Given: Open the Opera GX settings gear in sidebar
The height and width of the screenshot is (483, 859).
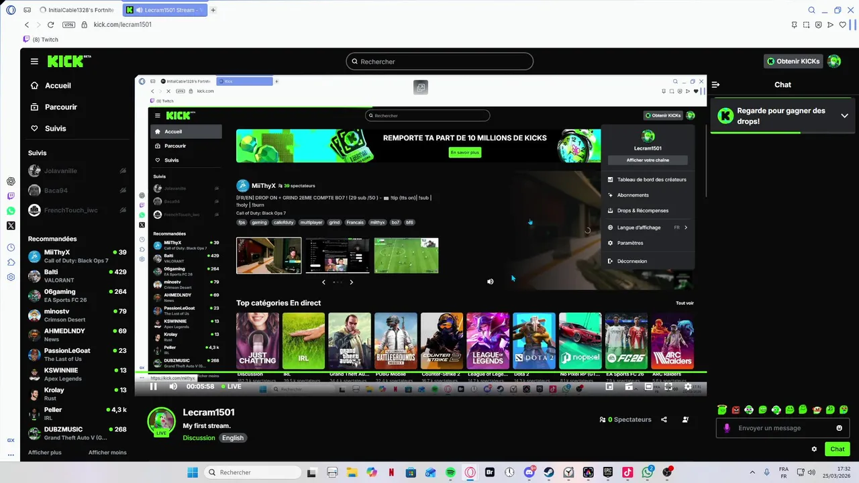Looking at the screenshot, I should 11,277.
